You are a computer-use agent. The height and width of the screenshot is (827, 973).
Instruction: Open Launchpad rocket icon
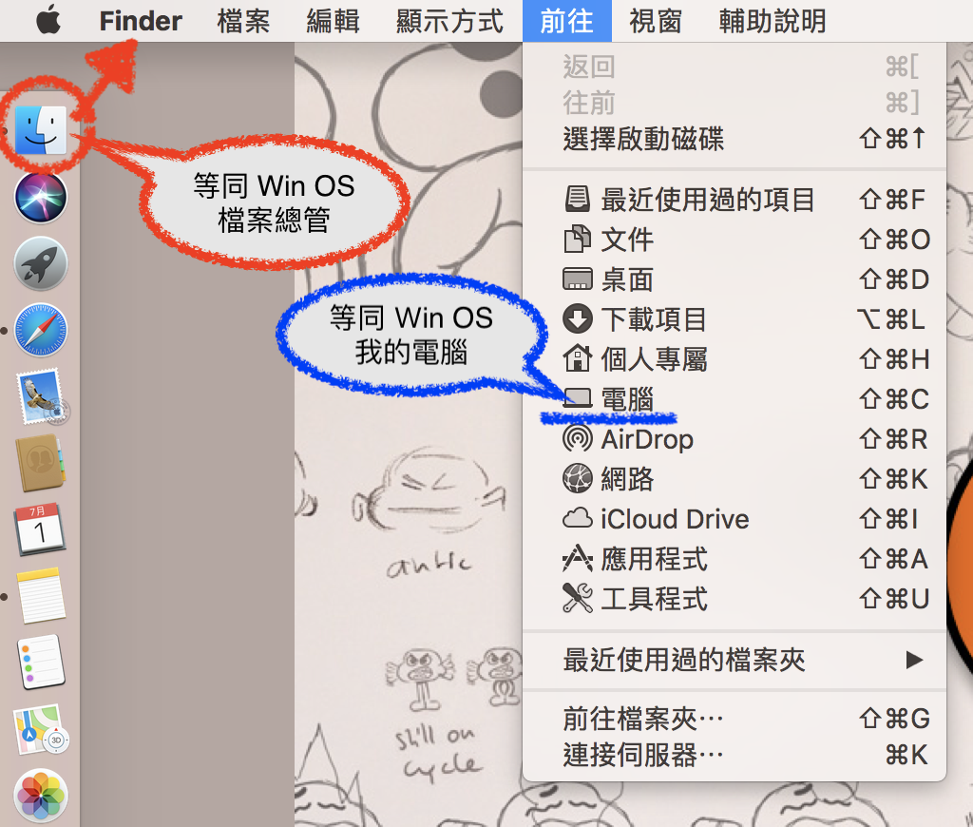41,264
